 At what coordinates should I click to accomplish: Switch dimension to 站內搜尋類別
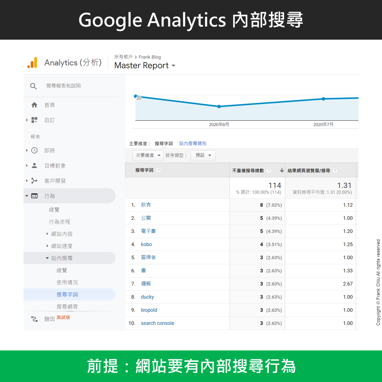click(x=193, y=144)
